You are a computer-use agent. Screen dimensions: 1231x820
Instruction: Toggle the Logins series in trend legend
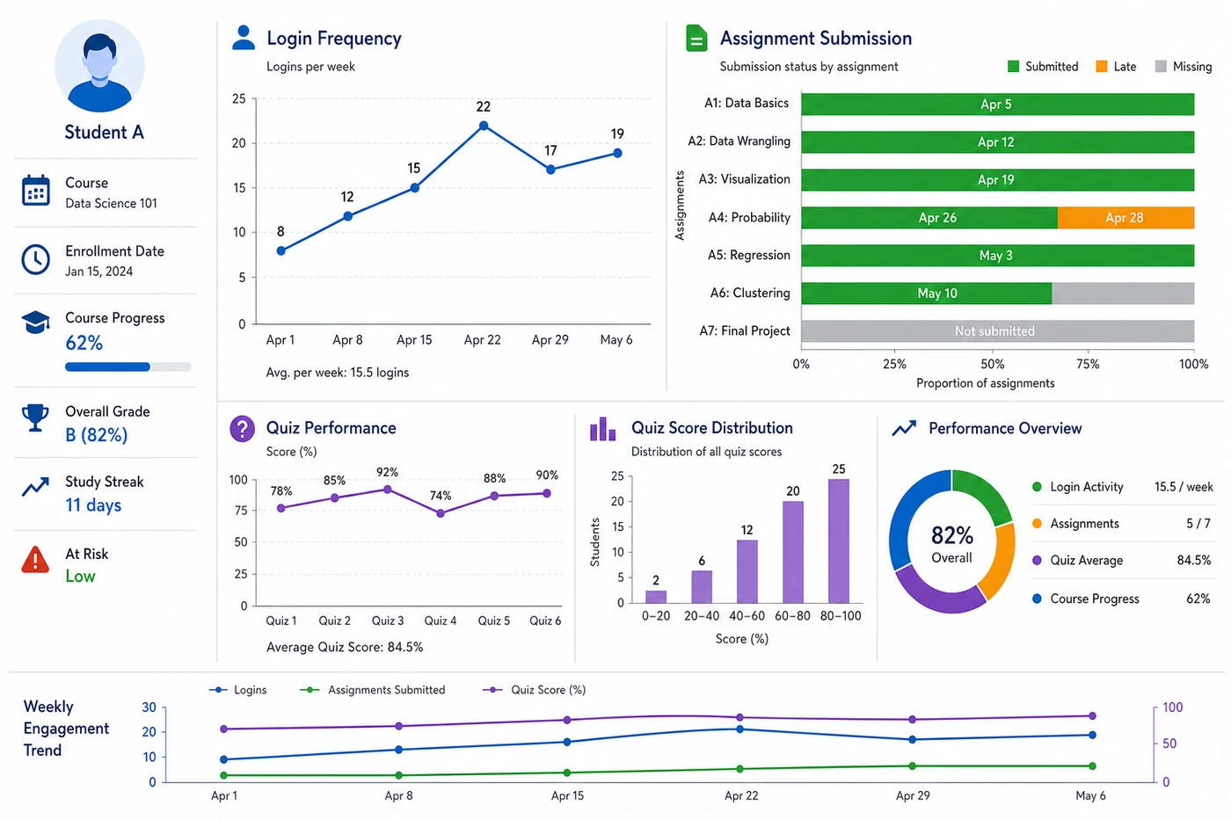point(237,690)
